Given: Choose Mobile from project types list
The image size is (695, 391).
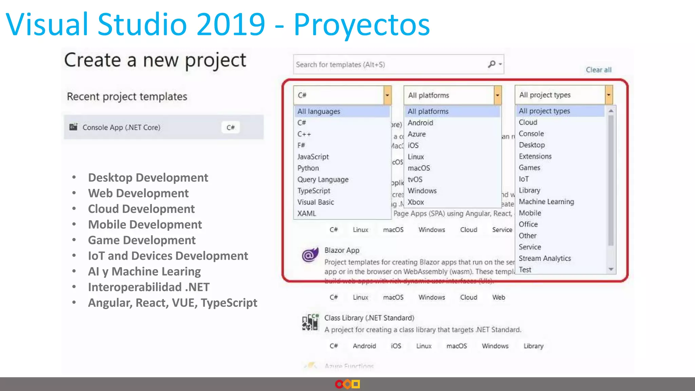Looking at the screenshot, I should pos(560,213).
